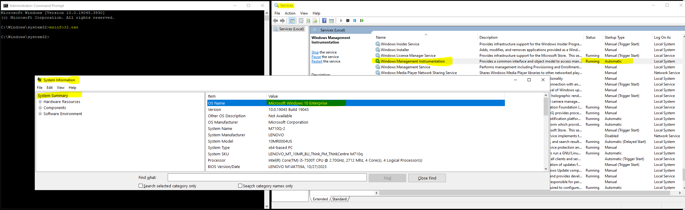
Task: Click the Find what input field
Action: 267,177
